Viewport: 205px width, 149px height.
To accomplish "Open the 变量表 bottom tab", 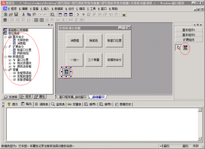I will point(75,104).
